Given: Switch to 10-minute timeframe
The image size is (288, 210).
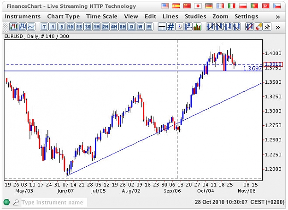Looking at the screenshot, I should 71,27.
